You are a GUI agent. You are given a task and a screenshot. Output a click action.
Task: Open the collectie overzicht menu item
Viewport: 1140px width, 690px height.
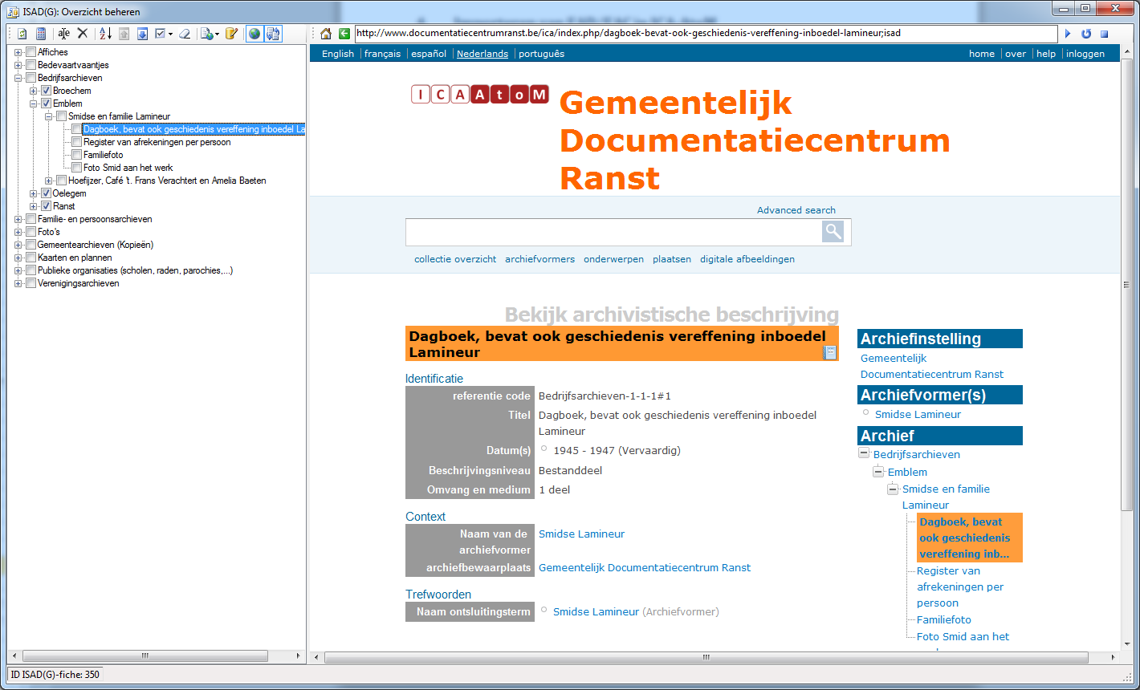(455, 259)
